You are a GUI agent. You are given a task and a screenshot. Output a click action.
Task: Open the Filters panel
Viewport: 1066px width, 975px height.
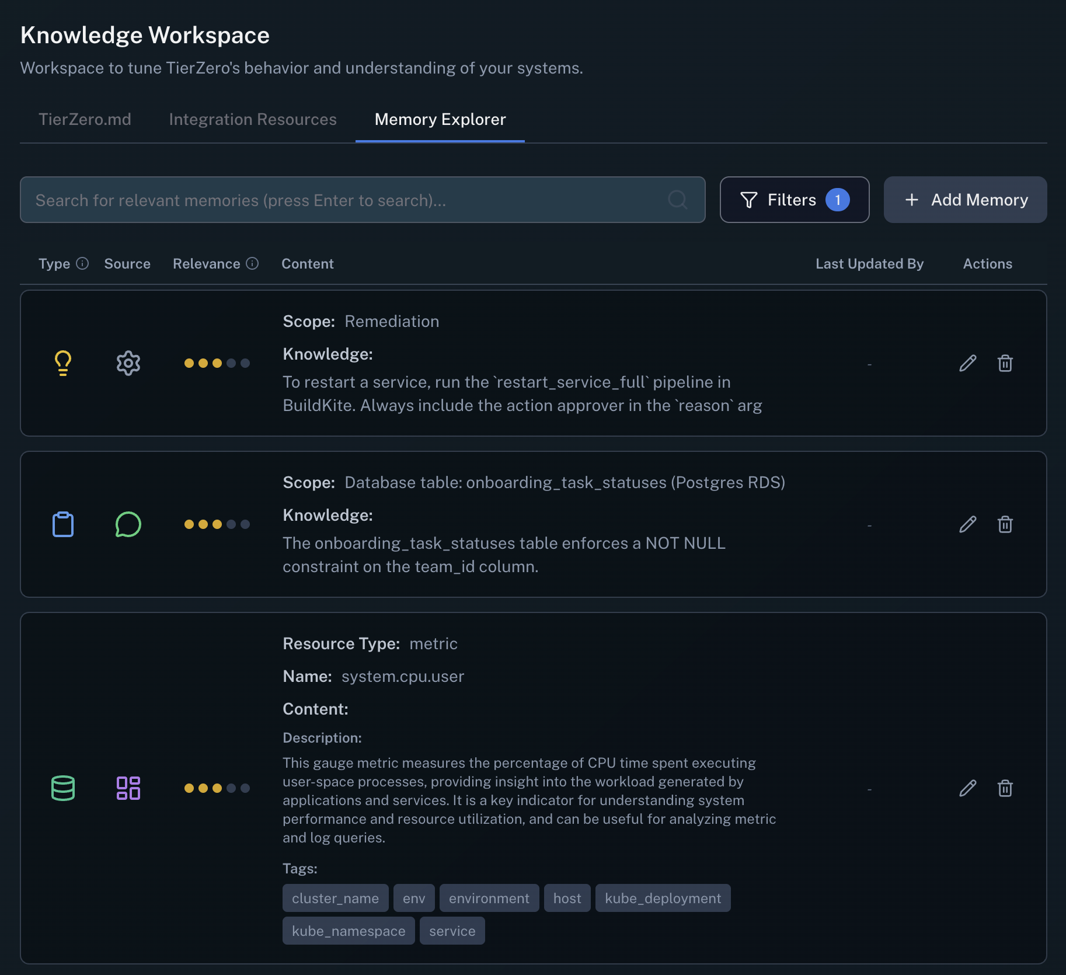795,200
